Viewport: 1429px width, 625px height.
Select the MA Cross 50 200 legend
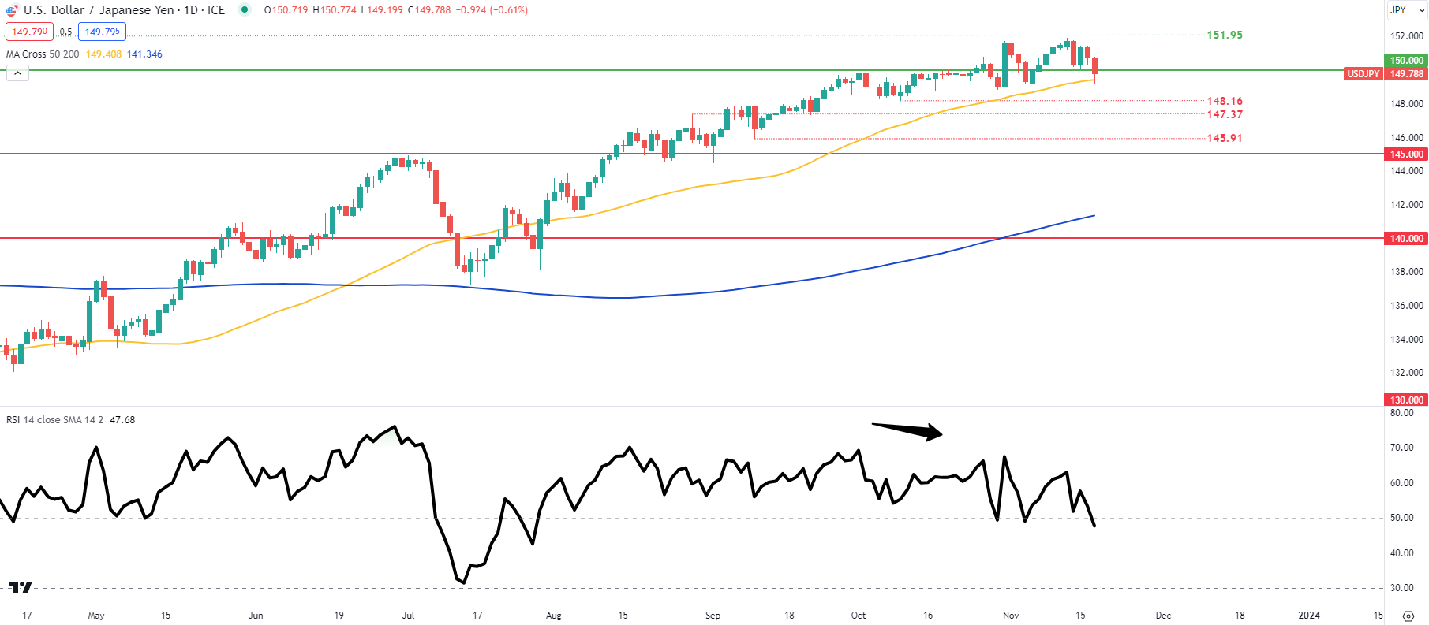pyautogui.click(x=43, y=54)
